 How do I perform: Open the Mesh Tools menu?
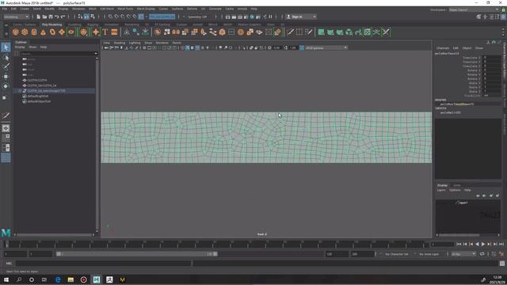pos(125,9)
